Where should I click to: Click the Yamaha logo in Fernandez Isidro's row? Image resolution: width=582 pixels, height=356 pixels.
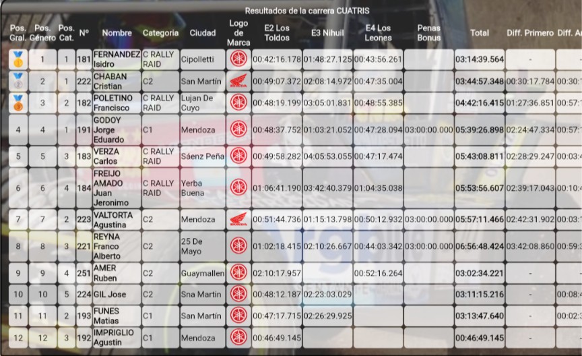tap(238, 59)
